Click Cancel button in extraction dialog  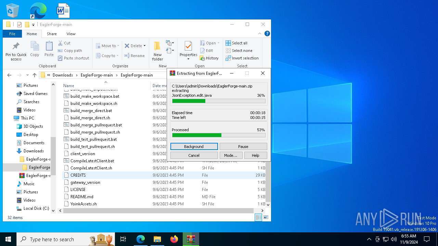pyautogui.click(x=194, y=155)
